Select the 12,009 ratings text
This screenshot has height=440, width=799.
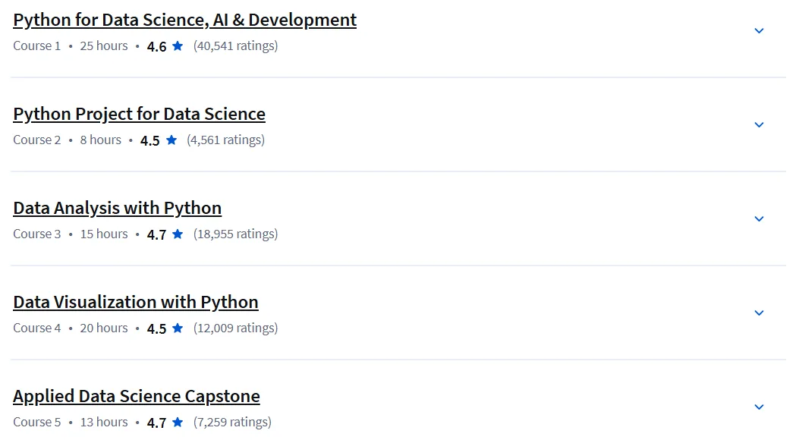click(235, 328)
